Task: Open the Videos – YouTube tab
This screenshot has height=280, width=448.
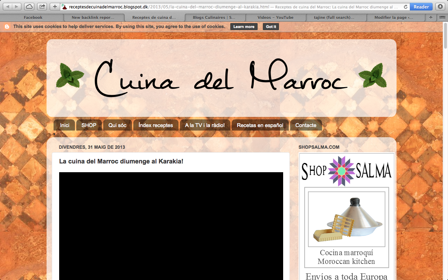Action: point(275,17)
